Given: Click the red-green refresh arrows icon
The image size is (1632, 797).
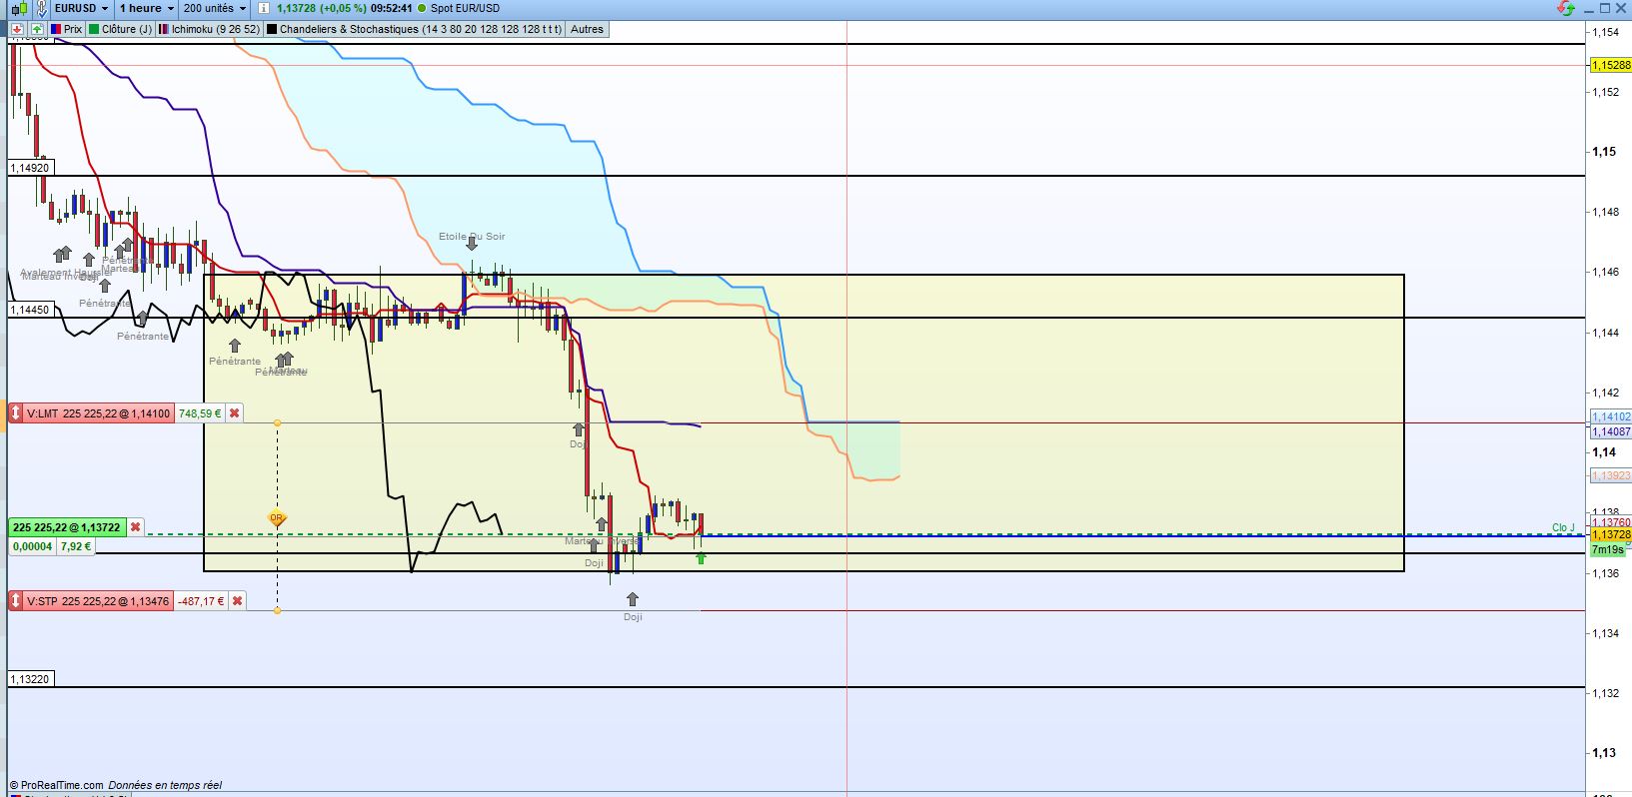Looking at the screenshot, I should point(1566,8).
